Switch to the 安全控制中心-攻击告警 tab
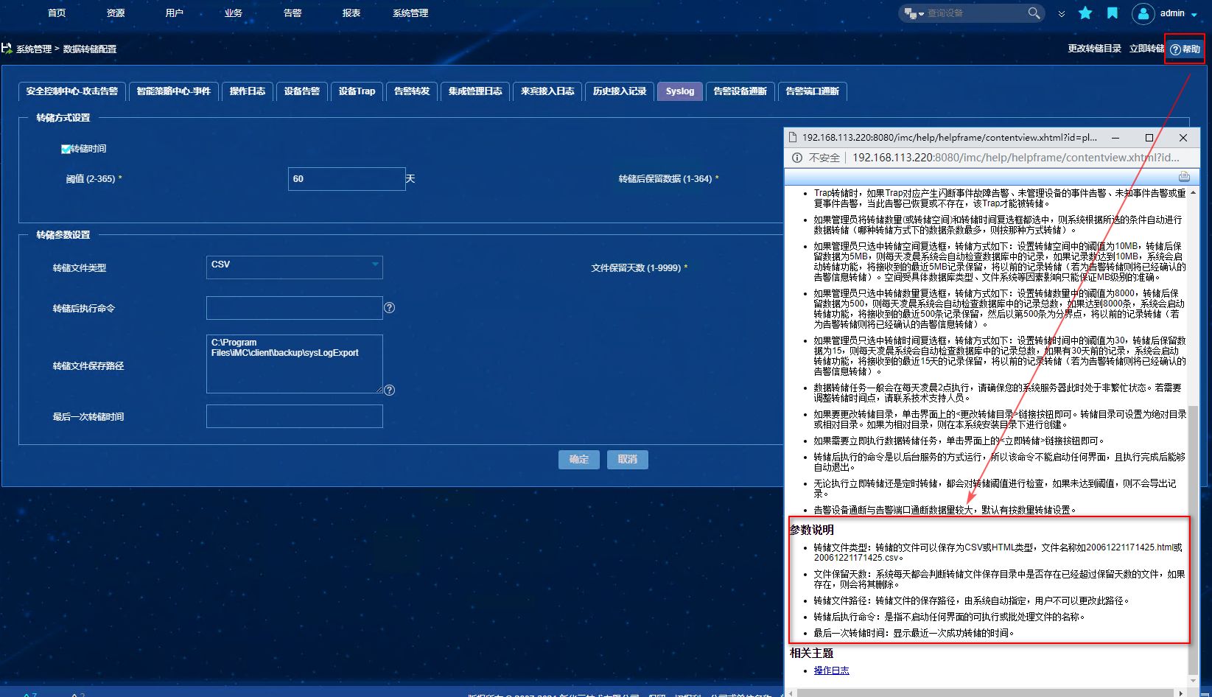Screen dimensions: 1212x697 72,91
